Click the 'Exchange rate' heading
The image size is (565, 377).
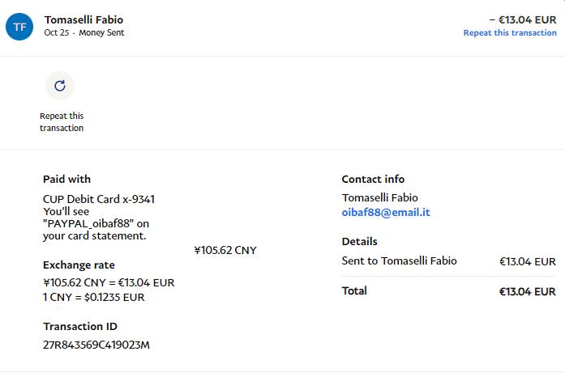click(79, 265)
